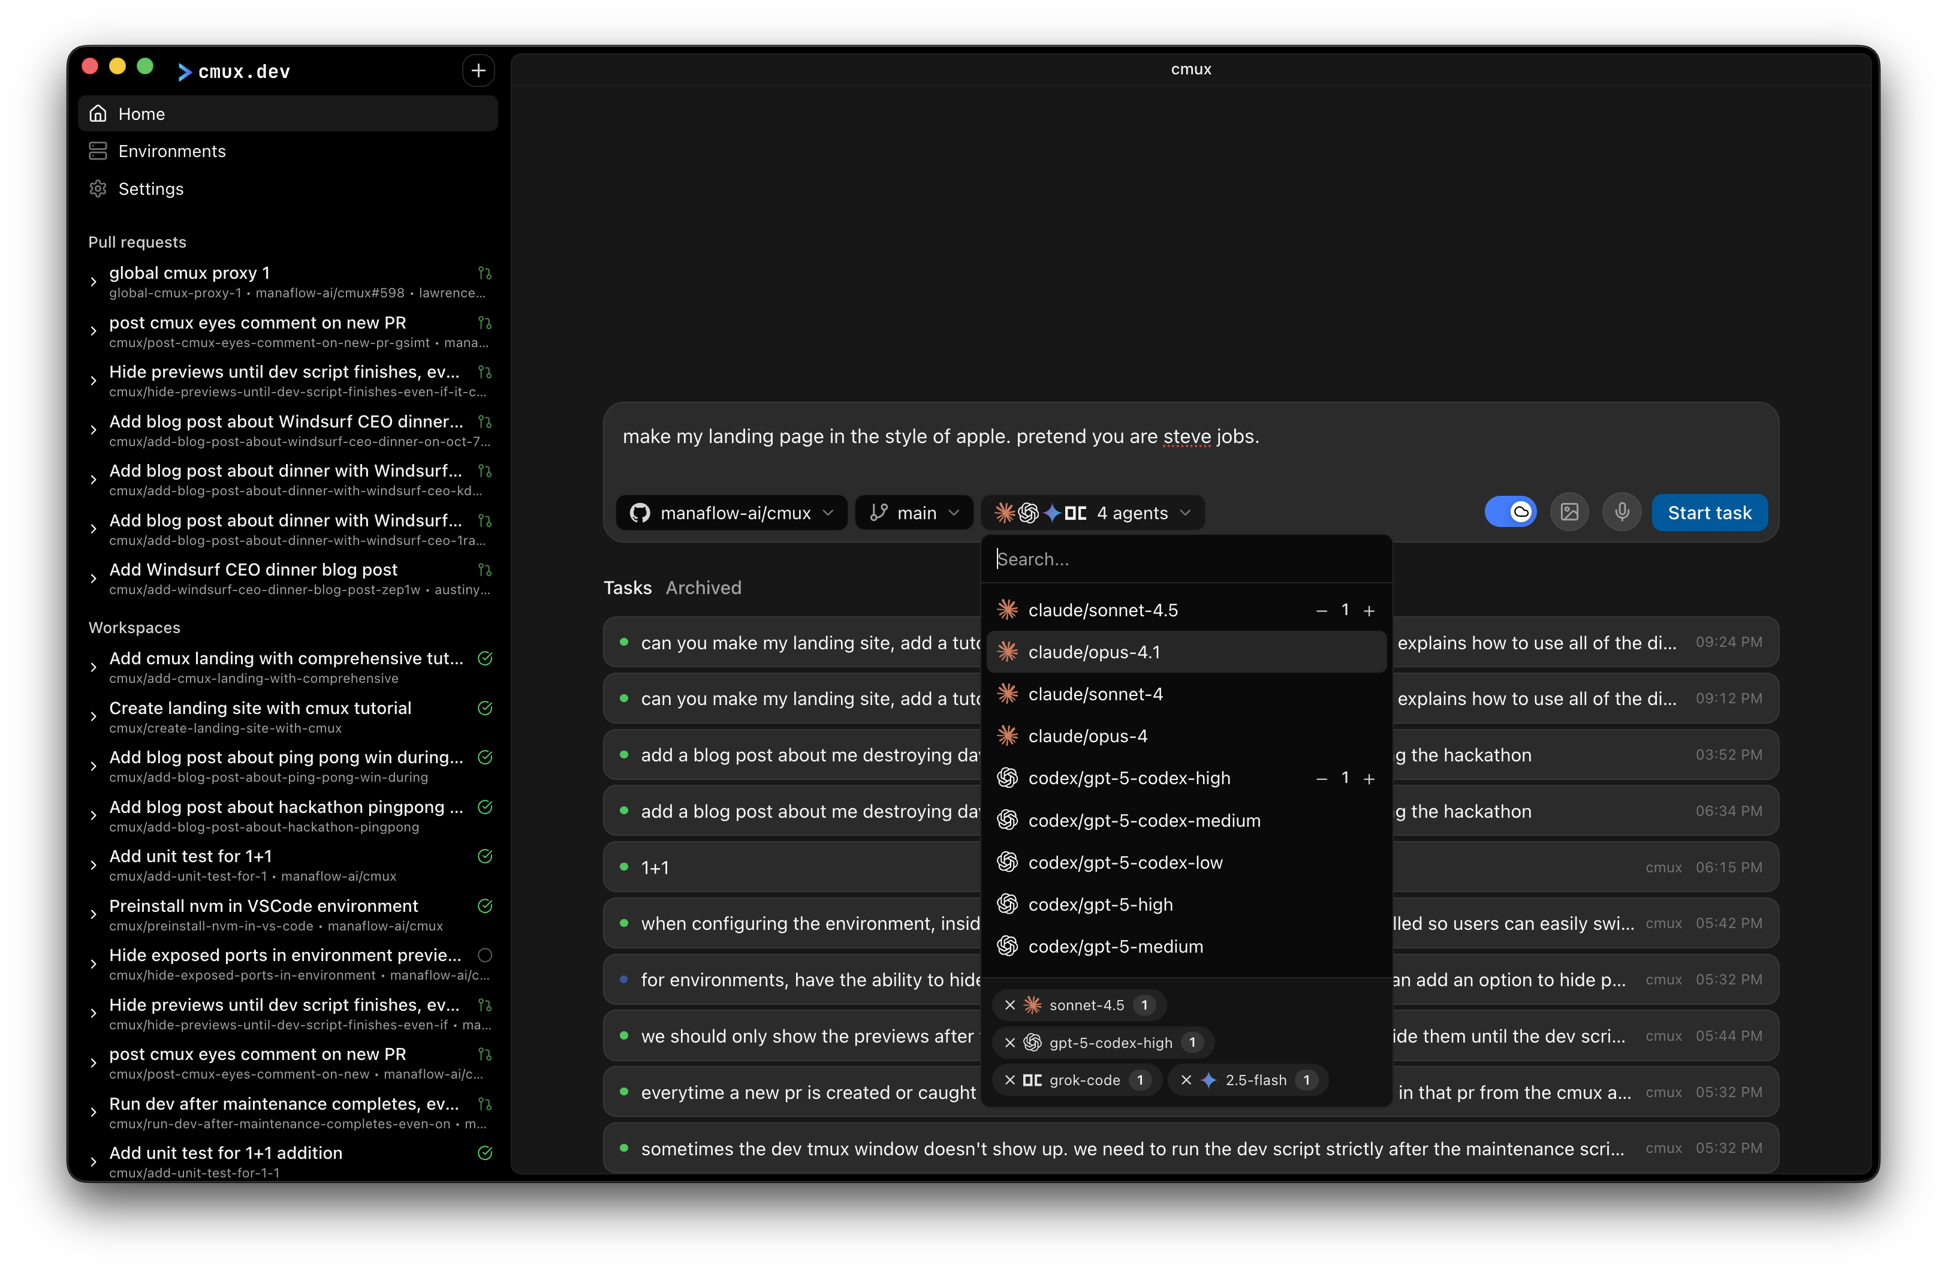Decrease codex/gpt-5-codex-high agent count

tap(1321, 779)
